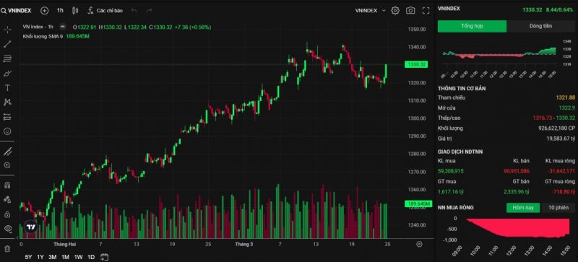Screen dimensions: 578x262
Task: Set the chart range to 1Y
Action: 40,257
